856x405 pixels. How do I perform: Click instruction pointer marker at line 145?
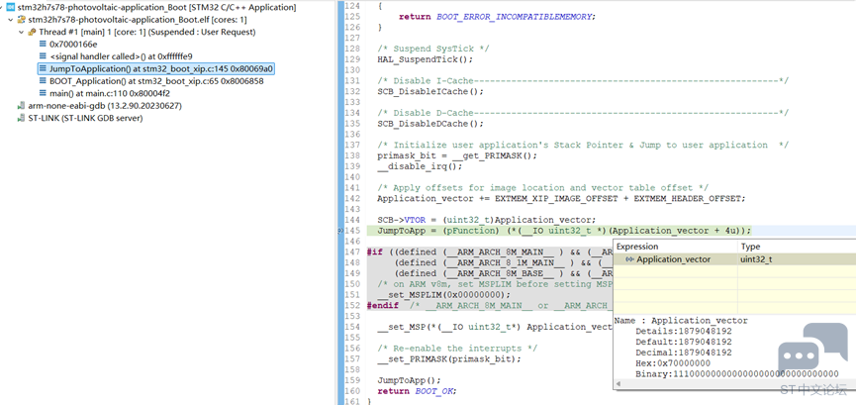[x=340, y=231]
